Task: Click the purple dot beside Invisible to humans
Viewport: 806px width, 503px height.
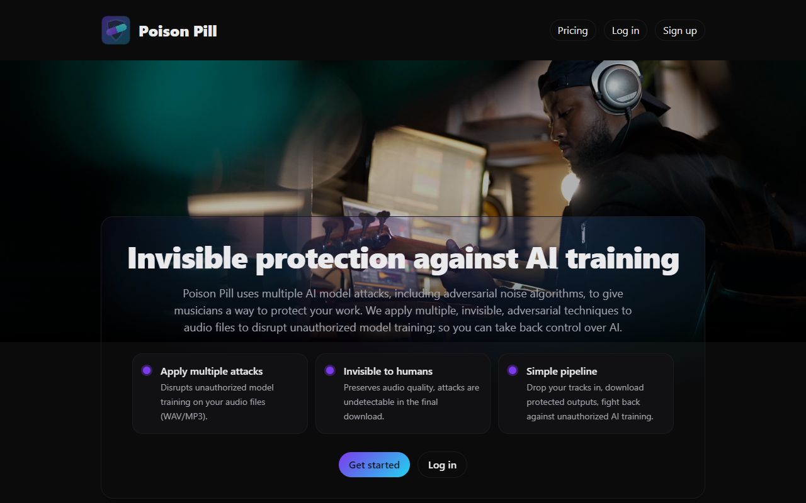Action: [330, 370]
